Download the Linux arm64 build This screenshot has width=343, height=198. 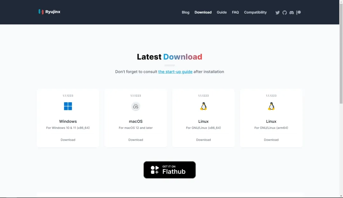[x=271, y=140]
